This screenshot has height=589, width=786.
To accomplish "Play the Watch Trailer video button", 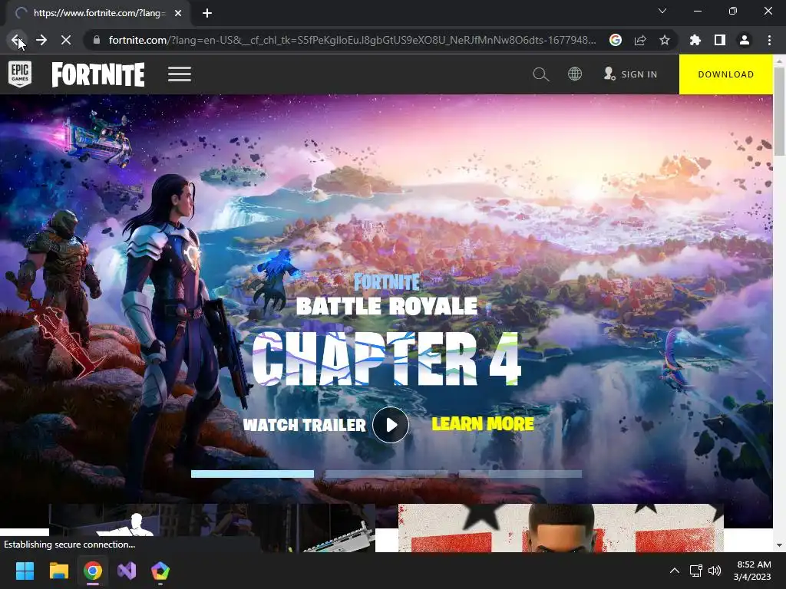I will pyautogui.click(x=391, y=425).
